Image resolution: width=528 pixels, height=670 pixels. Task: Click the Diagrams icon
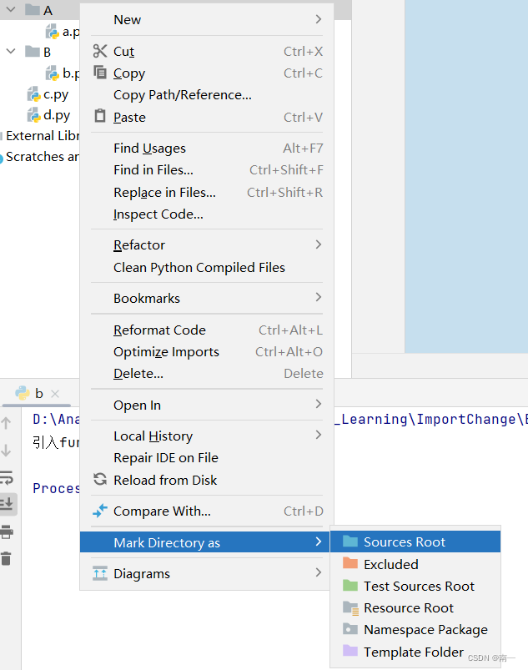click(x=100, y=573)
